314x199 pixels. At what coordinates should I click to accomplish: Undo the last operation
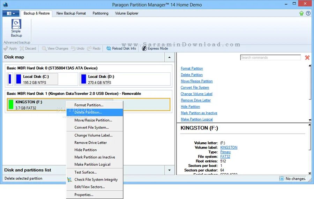78,48
